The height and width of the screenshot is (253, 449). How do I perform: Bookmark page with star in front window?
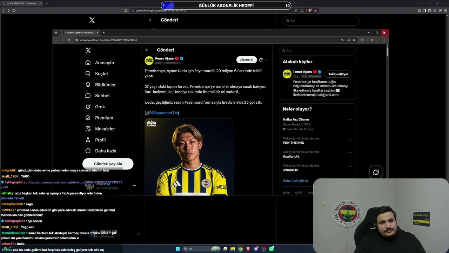pos(354,40)
